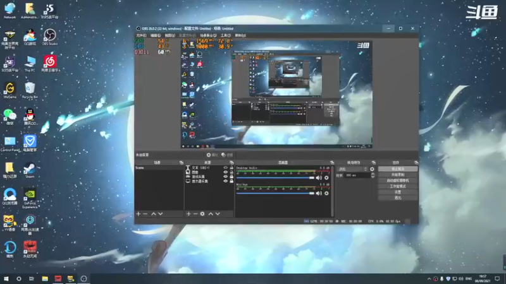Screen dimensions: 506x284
Task: Click Exit (退出) button in Controls
Action: tap(398, 198)
